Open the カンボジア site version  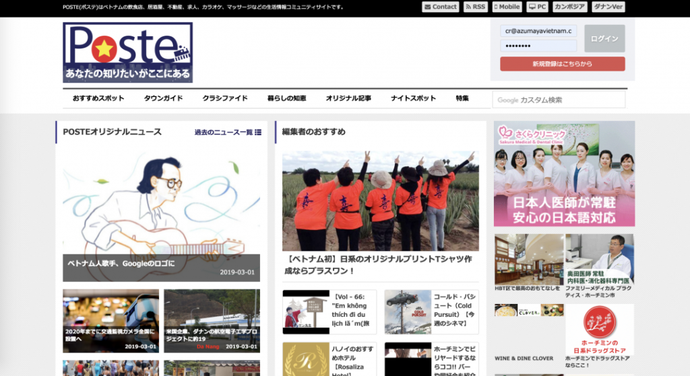click(x=570, y=7)
